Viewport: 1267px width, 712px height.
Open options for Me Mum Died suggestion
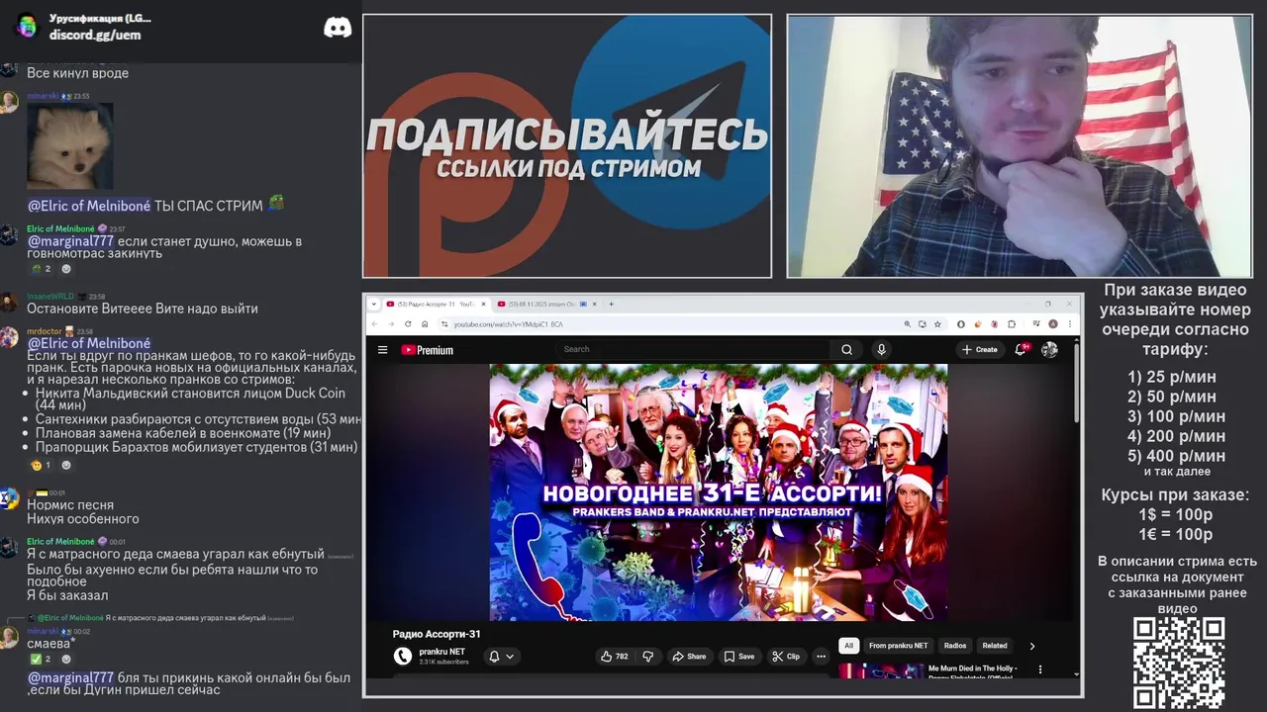[1039, 669]
